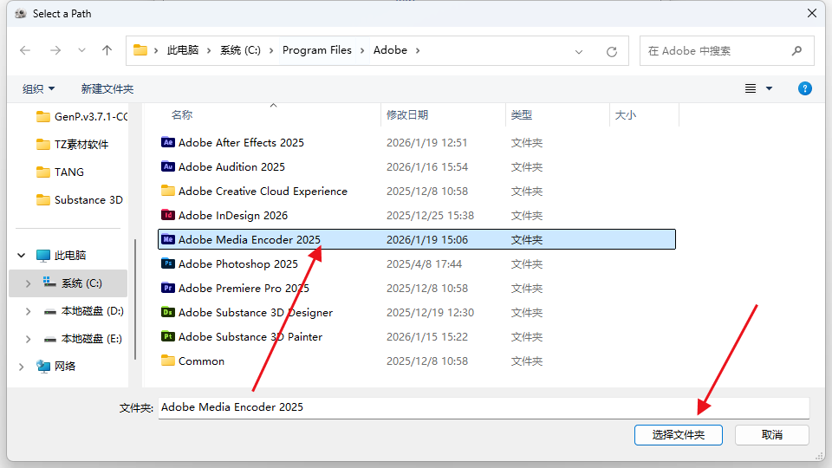832x468 pixels.
Task: Cancel the dialog with 取消
Action: click(x=771, y=435)
